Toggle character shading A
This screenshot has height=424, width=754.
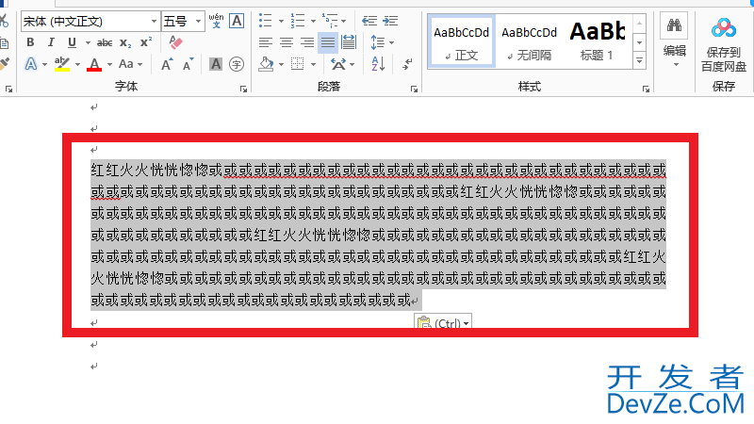coord(216,64)
